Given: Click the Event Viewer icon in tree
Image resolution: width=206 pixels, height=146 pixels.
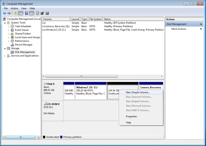Looking at the screenshot, I should coord(12,30).
